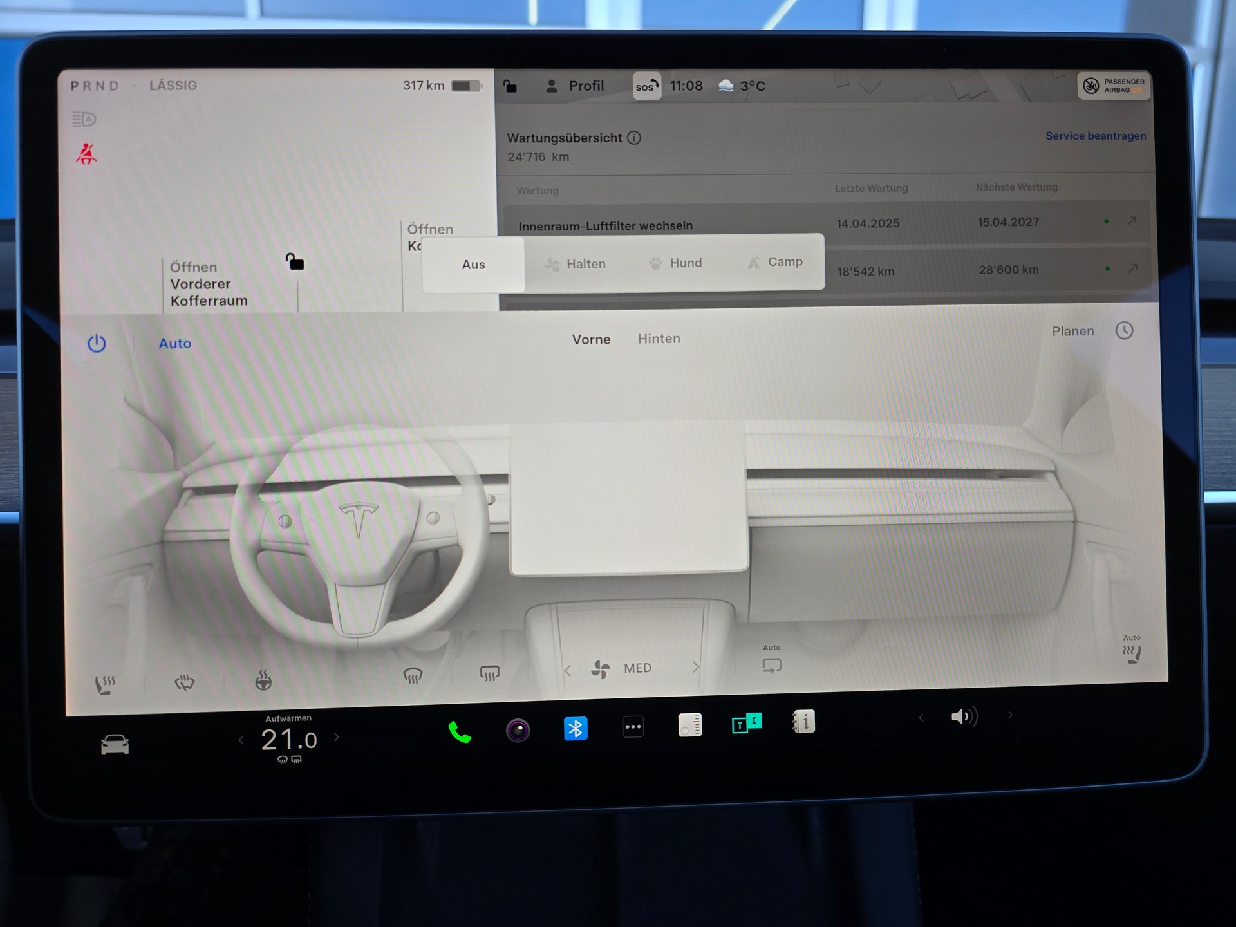Decrease fan speed with left chevron

pyautogui.click(x=567, y=671)
